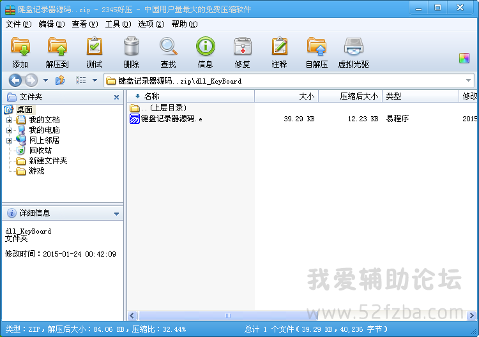Click the 游戏 folder icon
479x337 pixels.
point(21,171)
